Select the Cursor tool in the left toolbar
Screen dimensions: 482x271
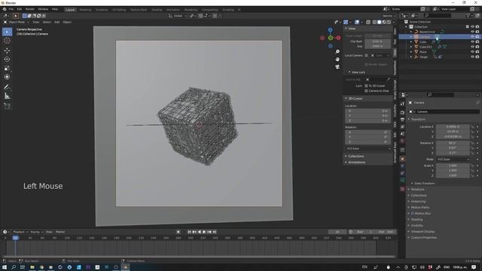tap(7, 41)
